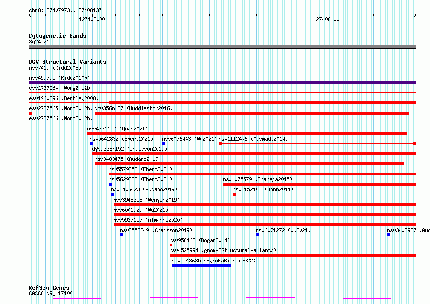
Task: Select the nsv5642832 (Ebert2021) blue marker
Action: pos(91,144)
